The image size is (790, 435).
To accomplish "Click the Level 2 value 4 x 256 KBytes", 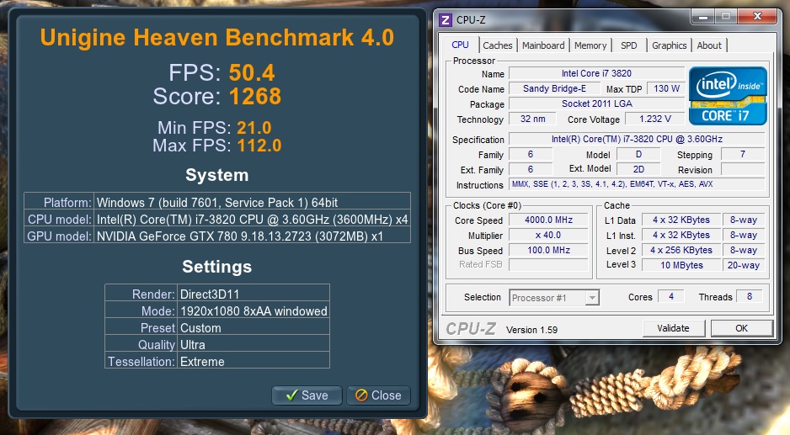I will coord(681,250).
